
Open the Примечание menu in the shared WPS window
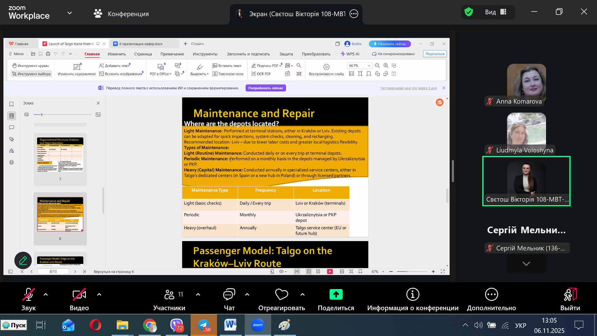coord(172,54)
